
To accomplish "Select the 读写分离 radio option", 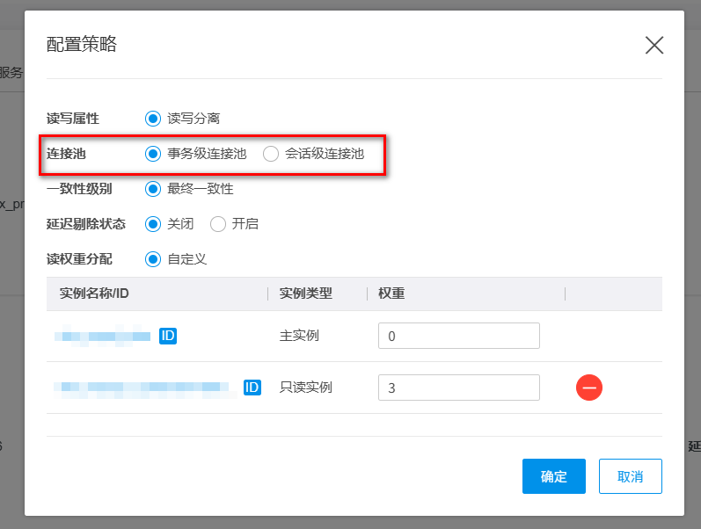I will tap(153, 118).
